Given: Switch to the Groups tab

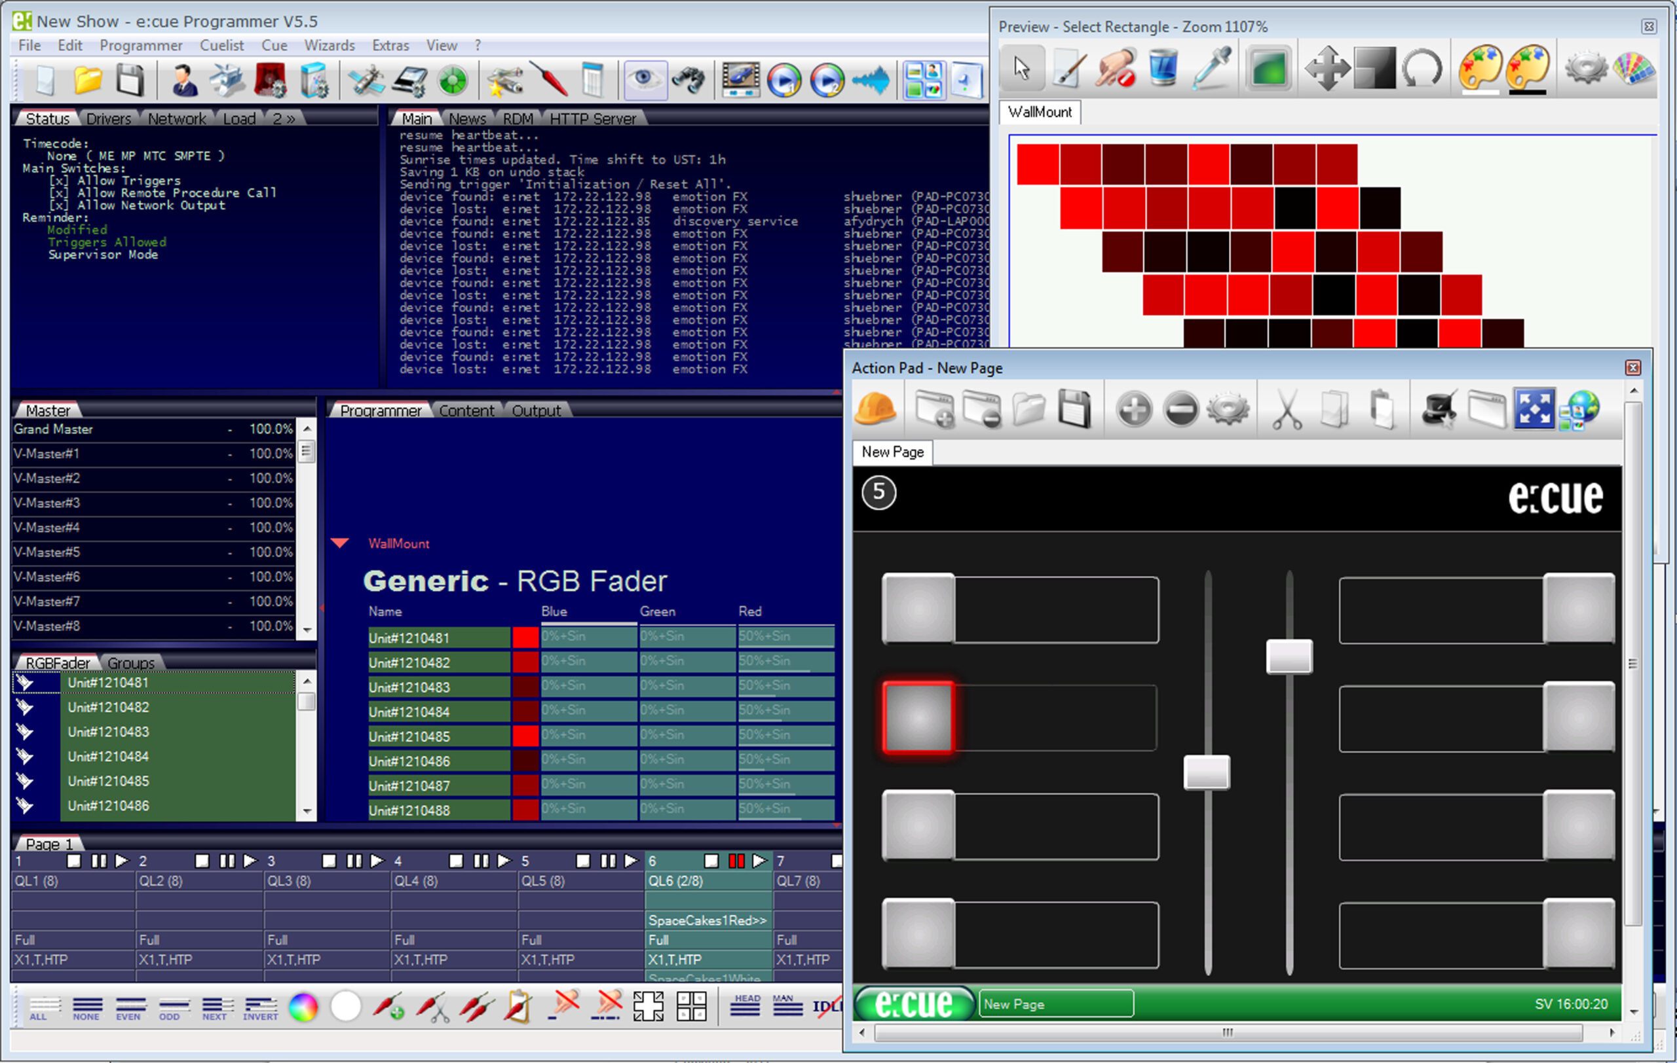Looking at the screenshot, I should (131, 663).
